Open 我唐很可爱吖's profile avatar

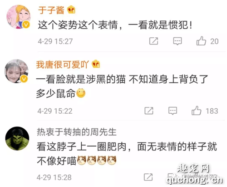point(16,71)
